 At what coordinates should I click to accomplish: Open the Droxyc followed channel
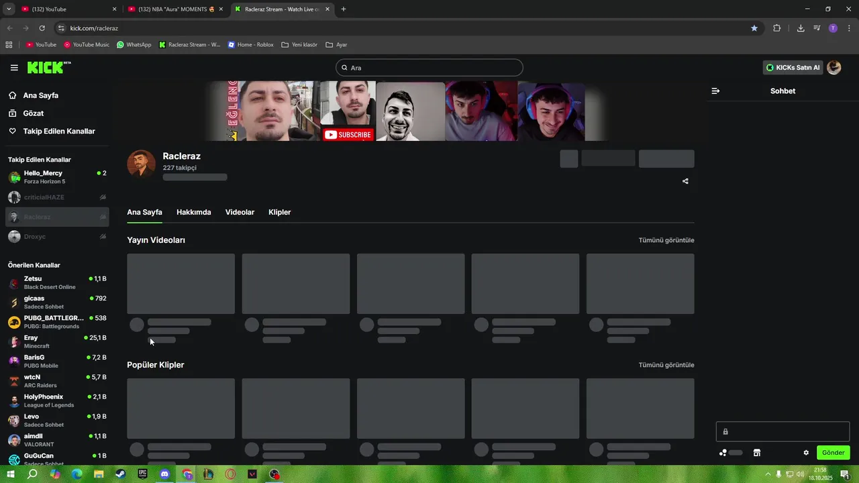point(57,237)
